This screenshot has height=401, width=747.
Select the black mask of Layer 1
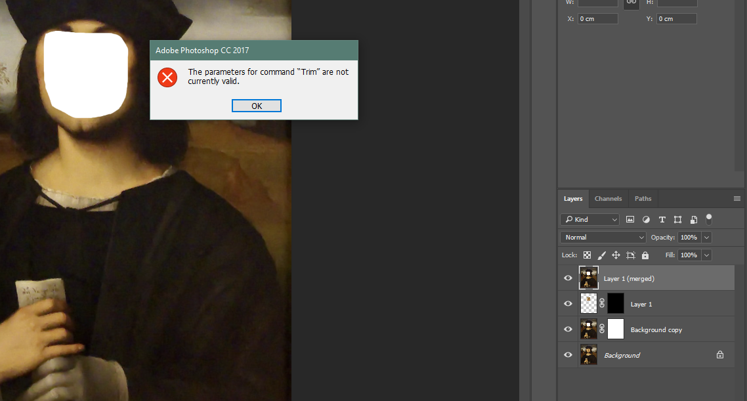[x=616, y=303]
